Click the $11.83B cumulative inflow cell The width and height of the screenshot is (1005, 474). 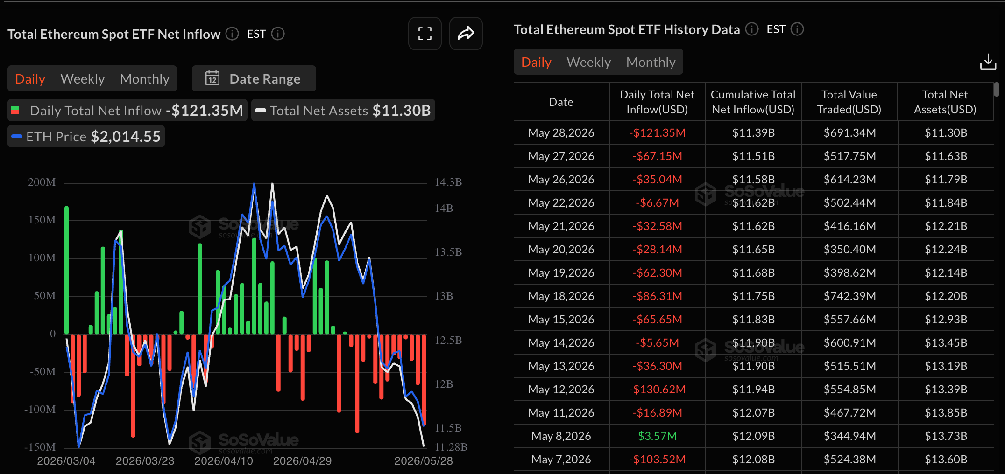[x=753, y=320]
